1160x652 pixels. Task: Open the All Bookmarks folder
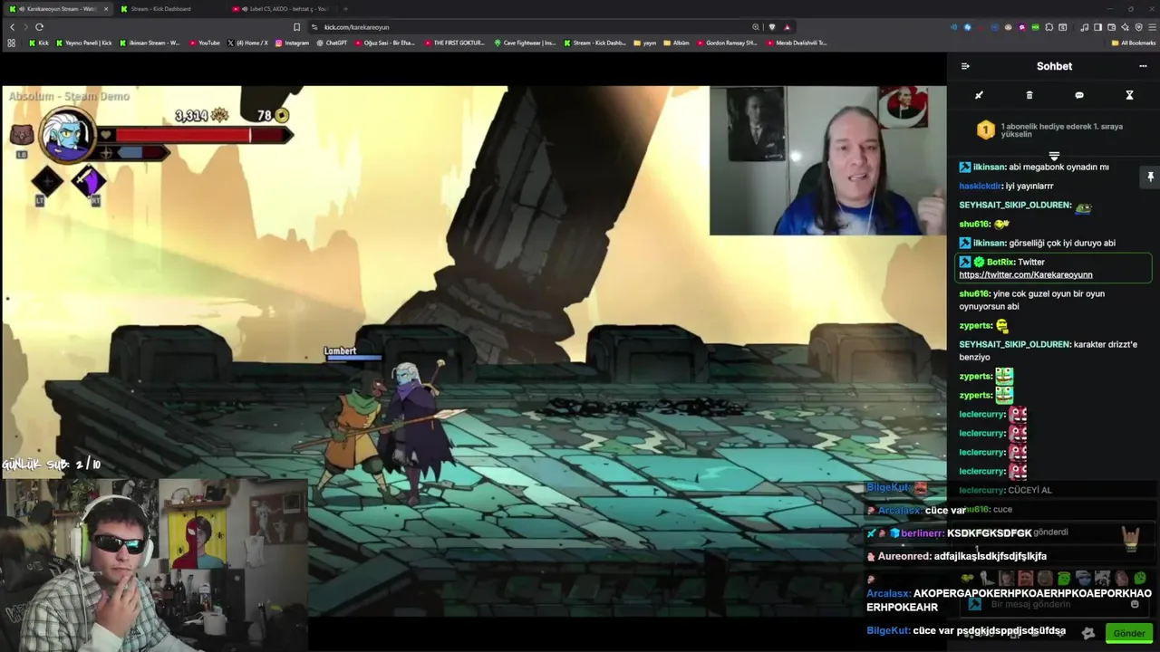pyautogui.click(x=1133, y=43)
